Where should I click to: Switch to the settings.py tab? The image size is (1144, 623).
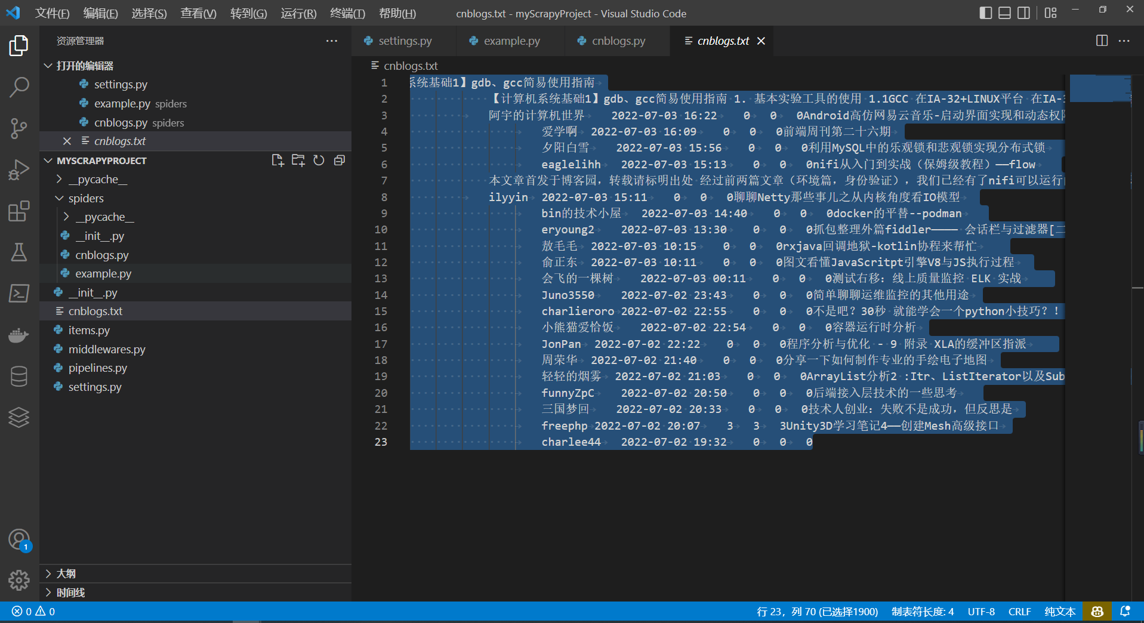(x=405, y=41)
